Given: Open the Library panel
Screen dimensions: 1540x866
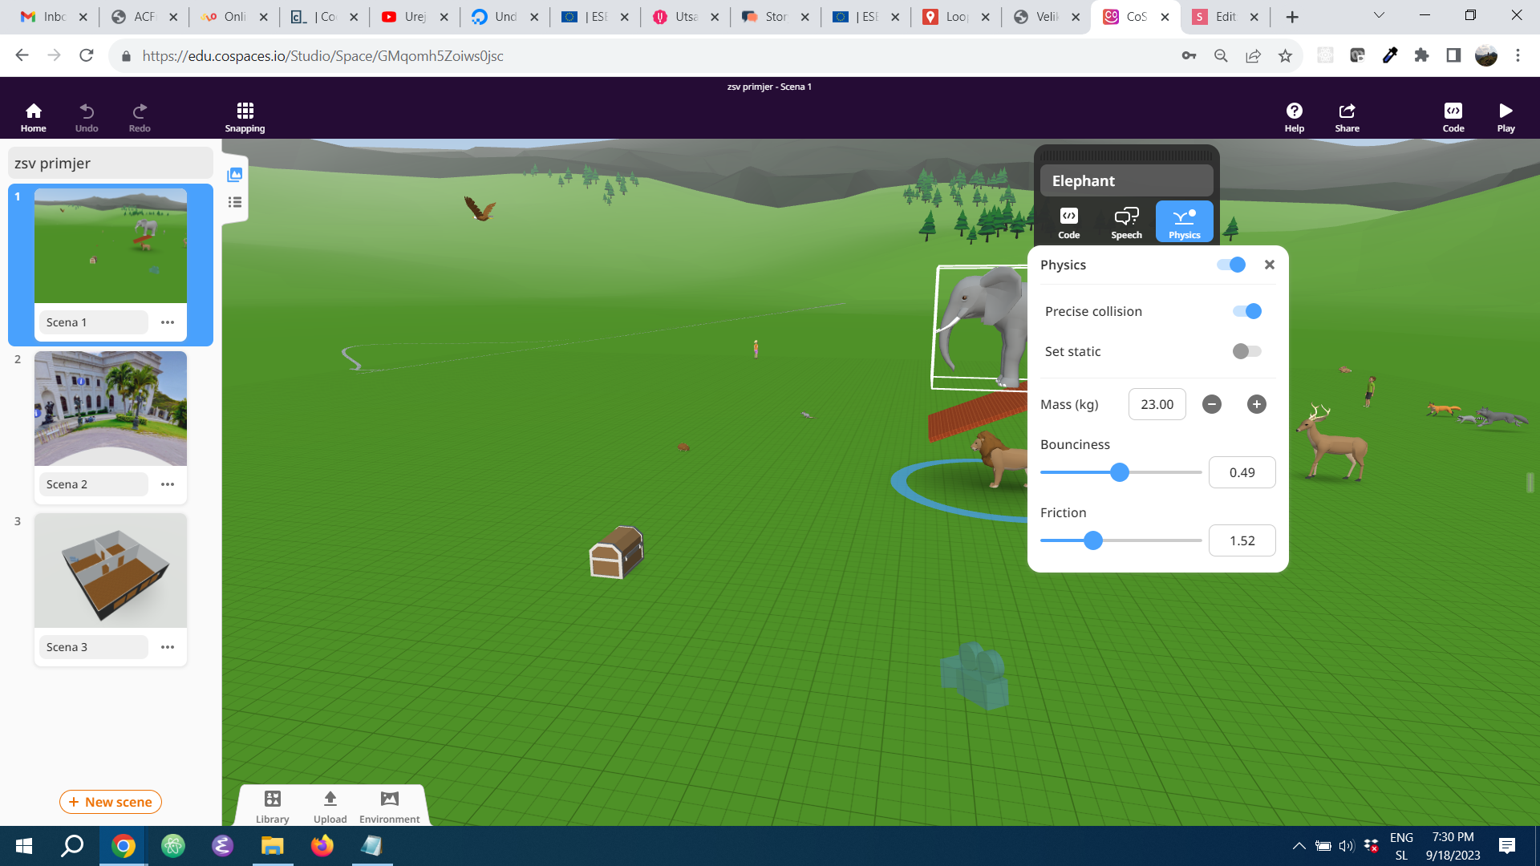Looking at the screenshot, I should point(272,806).
